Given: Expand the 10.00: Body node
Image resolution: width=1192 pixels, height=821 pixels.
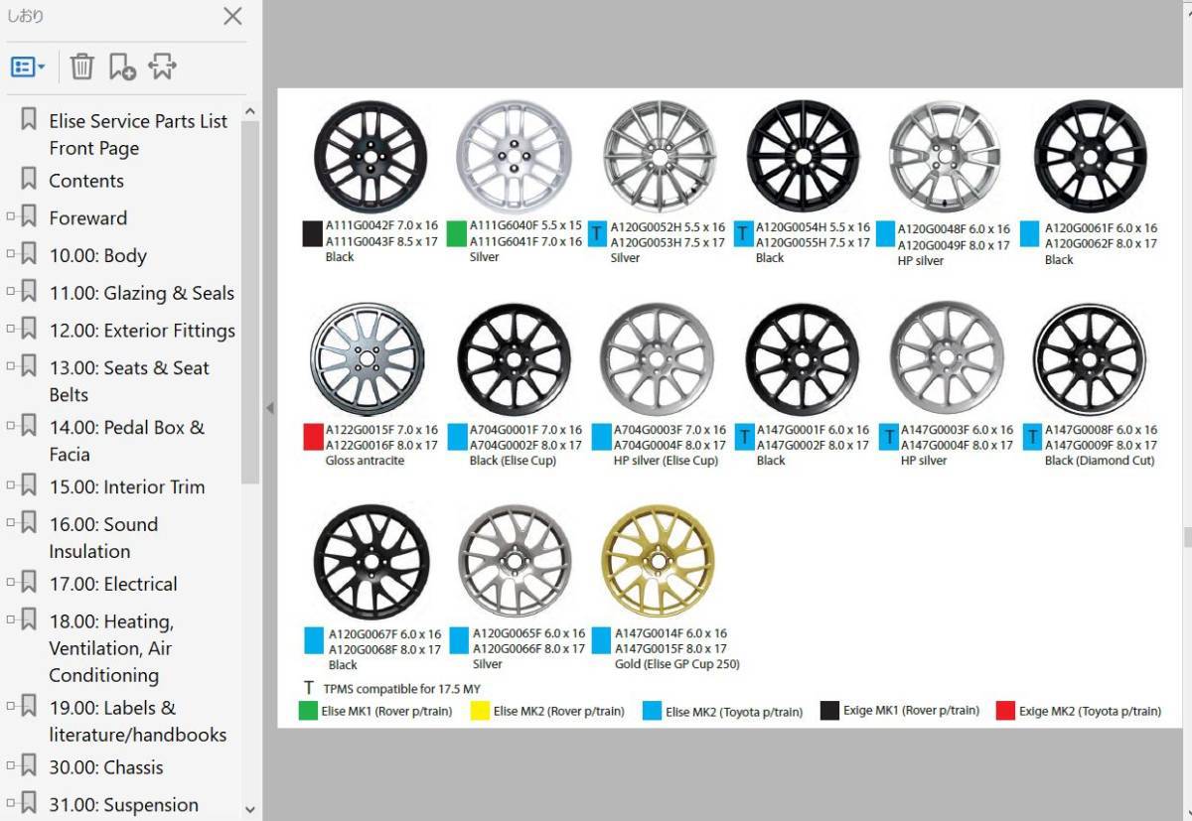Looking at the screenshot, I should tap(11, 253).
